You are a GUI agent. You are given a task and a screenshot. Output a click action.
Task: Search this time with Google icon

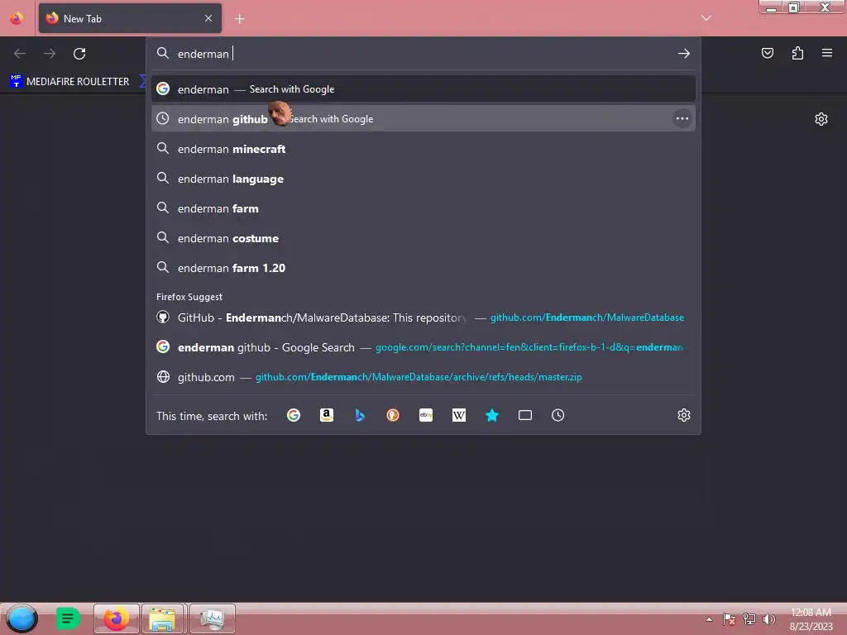coord(294,415)
